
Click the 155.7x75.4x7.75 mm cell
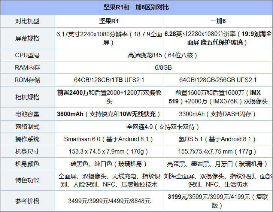click(218, 151)
